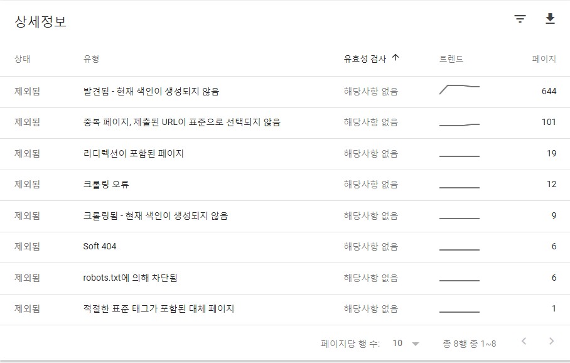Open the 크롤링 오류 row
This screenshot has height=363, width=570.
285,185
